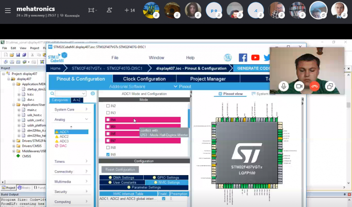The width and height of the screenshot is (352, 207).
Task: Enable the IN8 channel checkbox
Action: pos(108,148)
